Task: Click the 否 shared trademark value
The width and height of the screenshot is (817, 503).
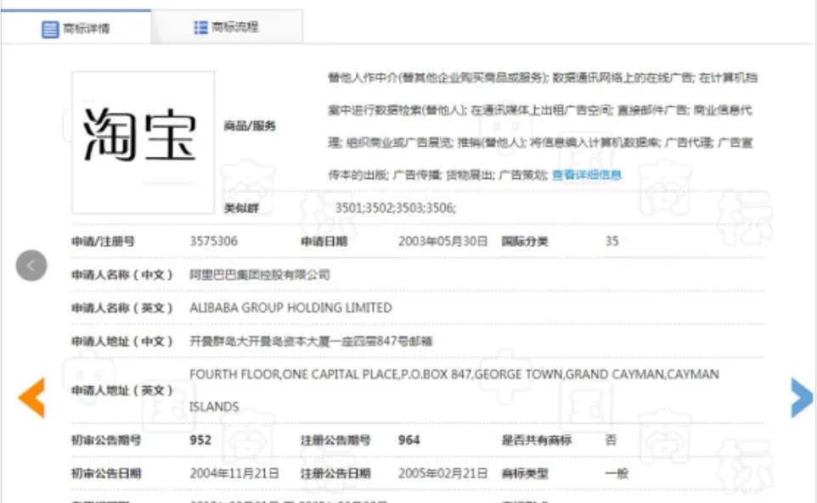Action: point(611,440)
